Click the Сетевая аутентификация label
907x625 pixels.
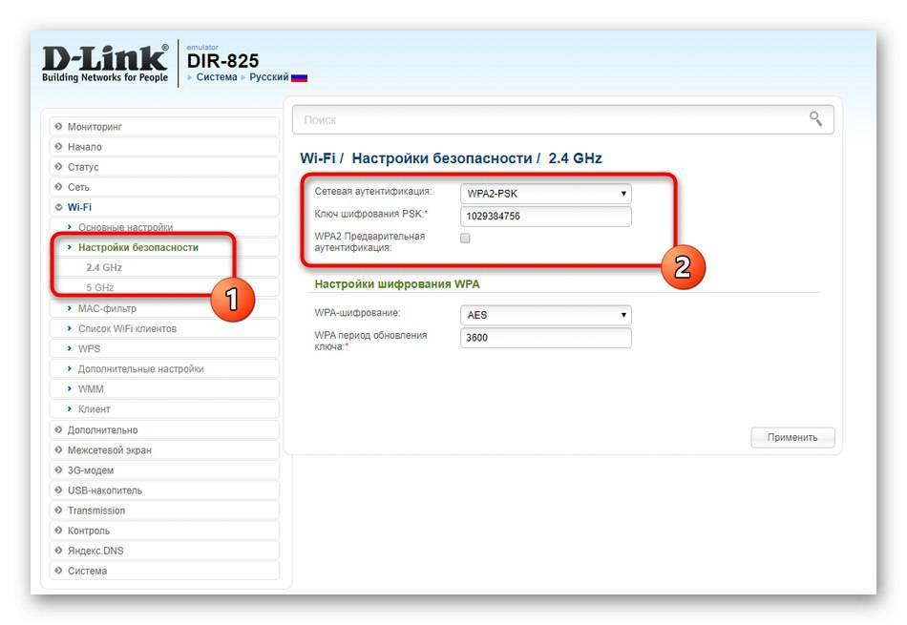point(373,191)
